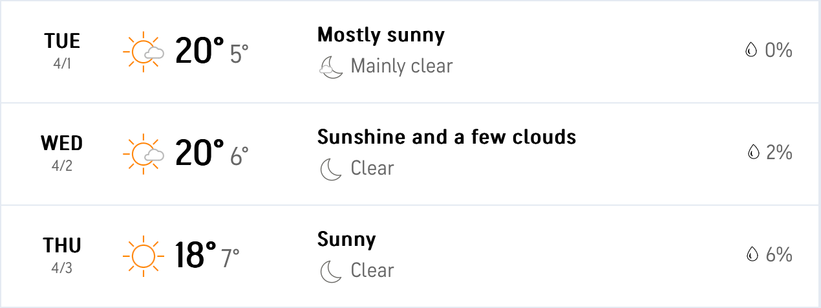
Task: Click the "Mainly clear" night forecast
Action: (x=401, y=66)
